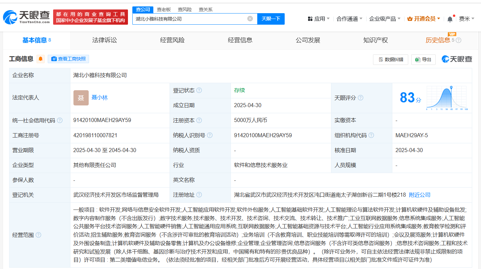Expand the 企业级产品 dropdown
This screenshot has height=269, width=481.
coord(385,19)
